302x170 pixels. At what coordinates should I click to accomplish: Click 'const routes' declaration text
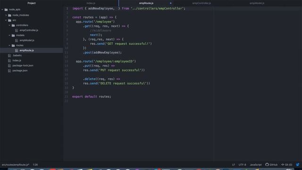83,17
